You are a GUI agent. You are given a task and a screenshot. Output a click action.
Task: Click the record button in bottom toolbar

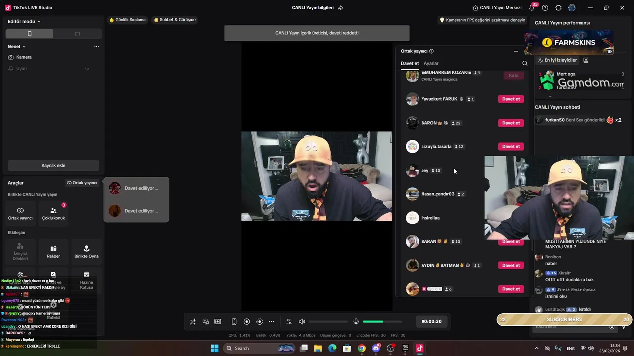247,322
